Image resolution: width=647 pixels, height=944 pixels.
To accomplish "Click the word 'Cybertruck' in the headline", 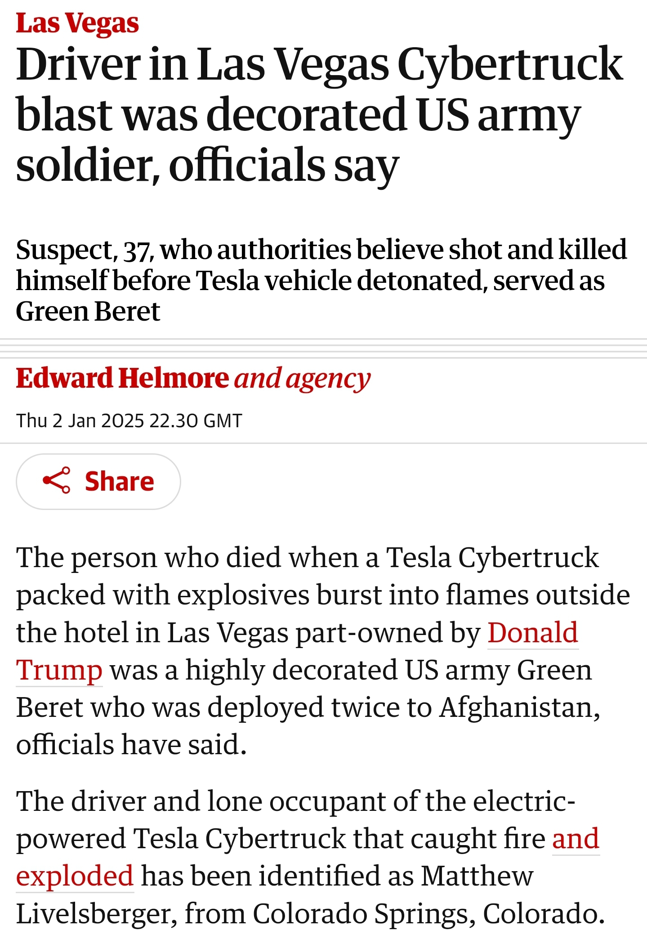I will pyautogui.click(x=510, y=65).
